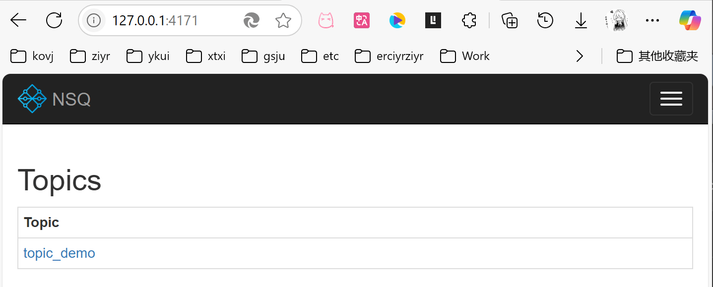The height and width of the screenshot is (287, 713).
Task: Open the topic_demo topic link
Action: click(59, 253)
